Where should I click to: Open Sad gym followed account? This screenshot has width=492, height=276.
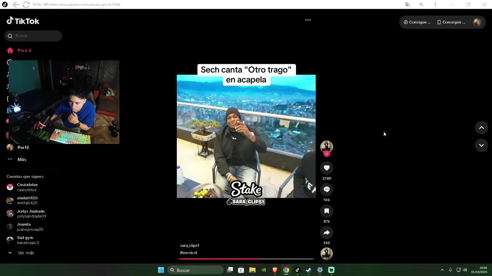(x=23, y=240)
